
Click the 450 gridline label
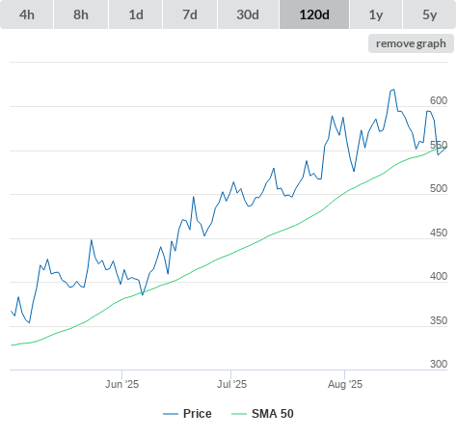click(x=439, y=233)
